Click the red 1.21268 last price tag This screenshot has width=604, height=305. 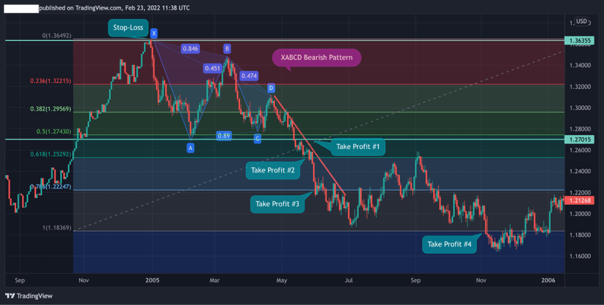pyautogui.click(x=579, y=201)
